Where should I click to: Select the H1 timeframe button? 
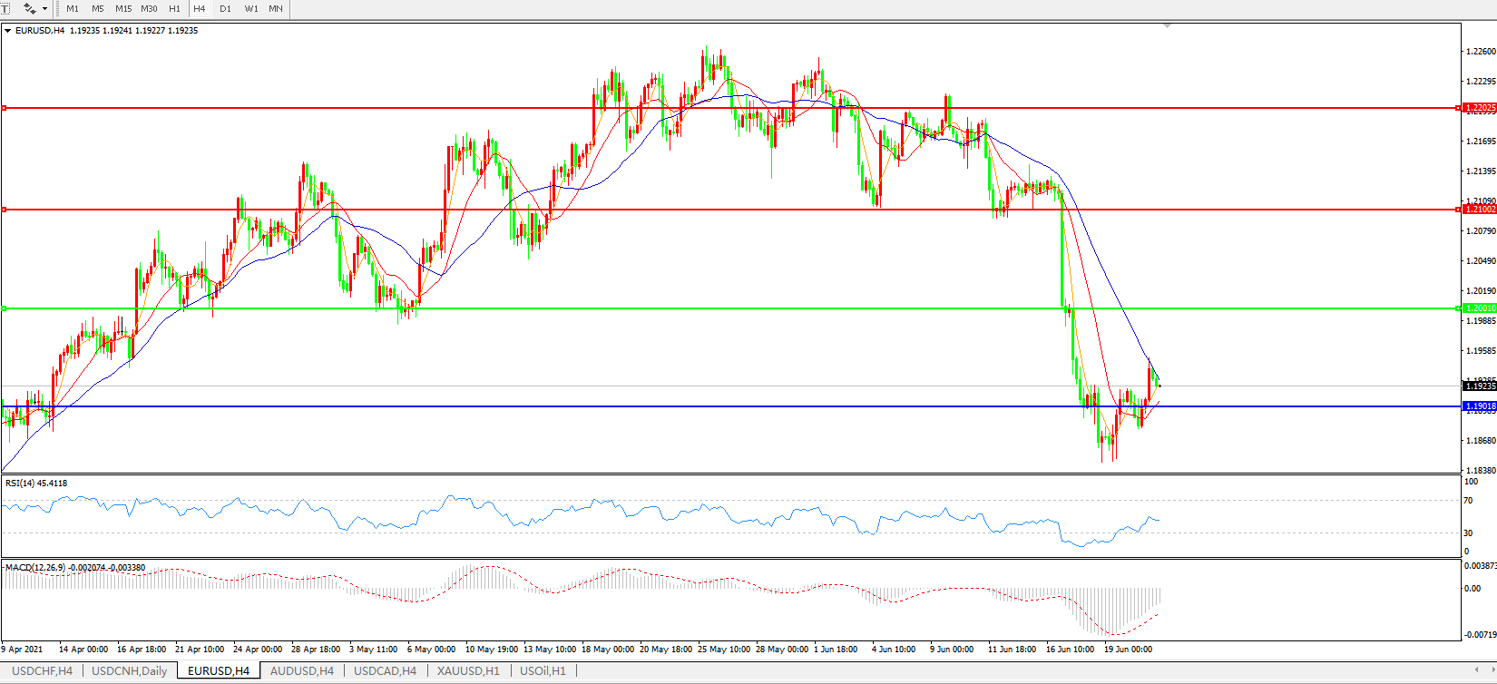(174, 8)
